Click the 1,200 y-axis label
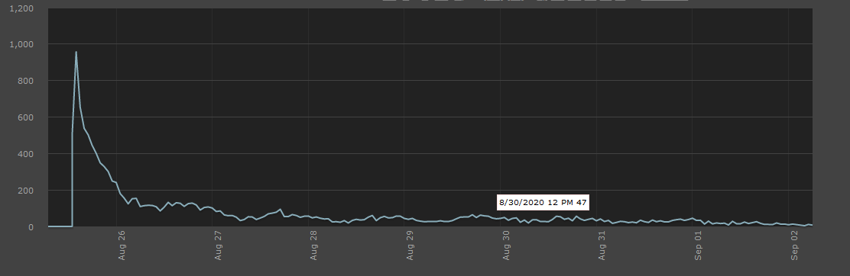The height and width of the screenshot is (276, 850). click(x=22, y=8)
